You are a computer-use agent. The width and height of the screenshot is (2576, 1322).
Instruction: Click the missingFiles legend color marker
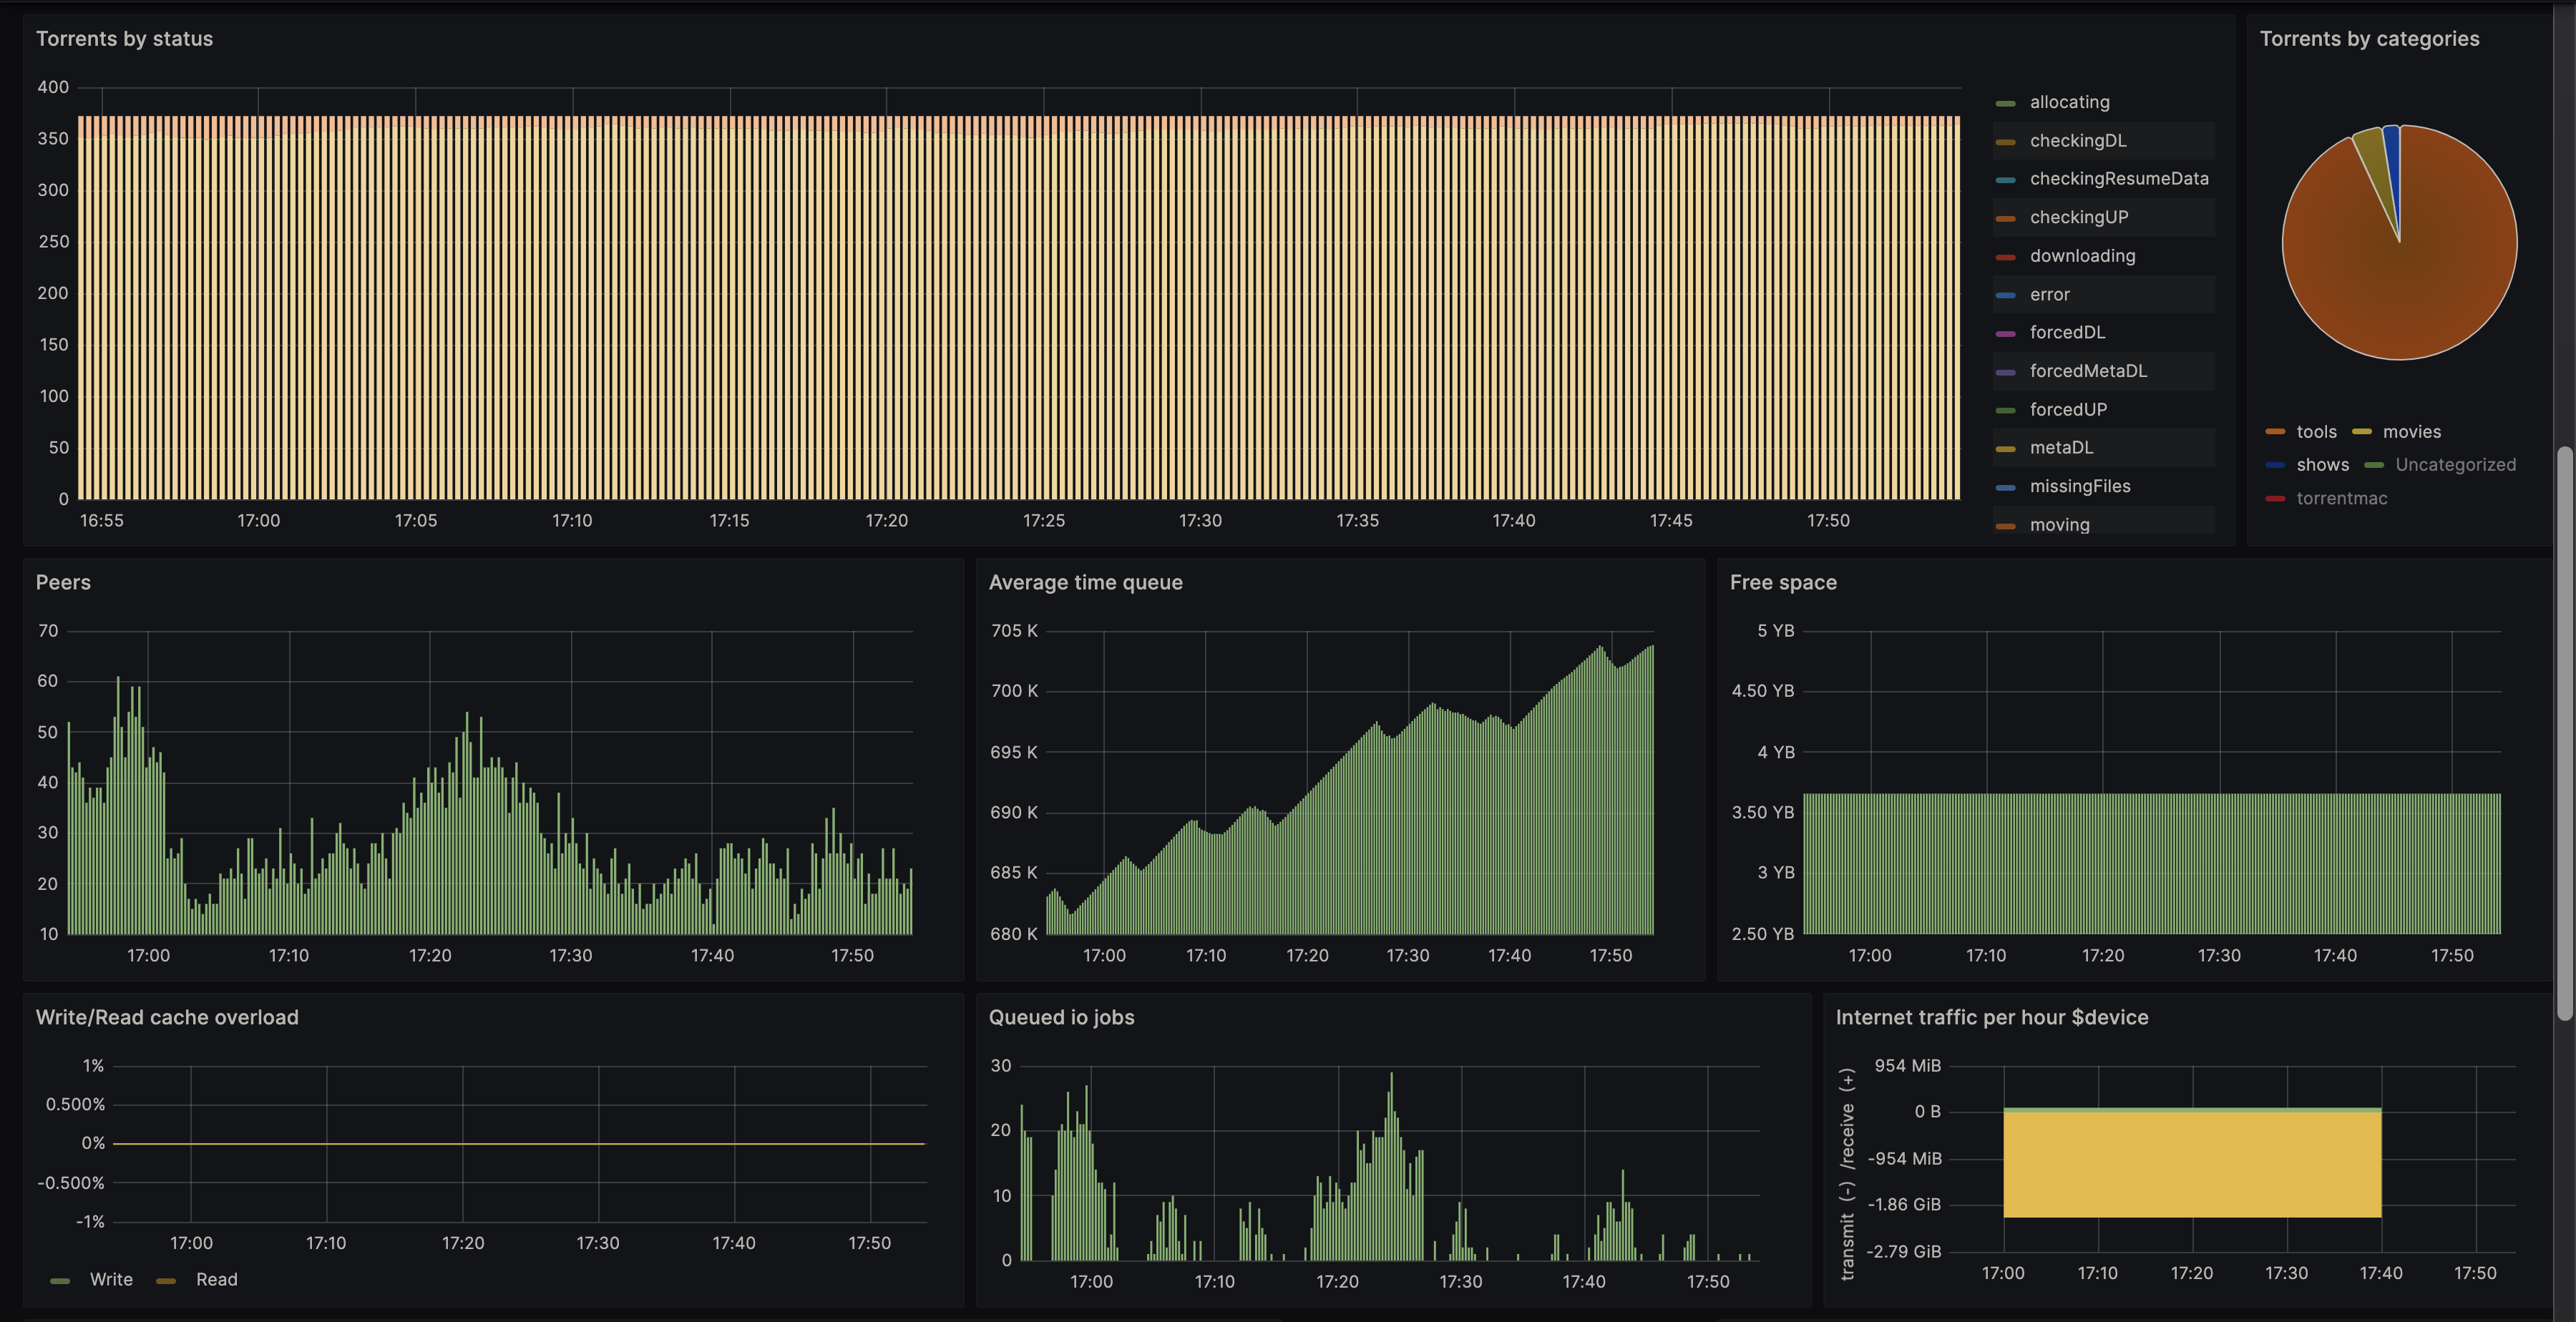click(x=2005, y=487)
